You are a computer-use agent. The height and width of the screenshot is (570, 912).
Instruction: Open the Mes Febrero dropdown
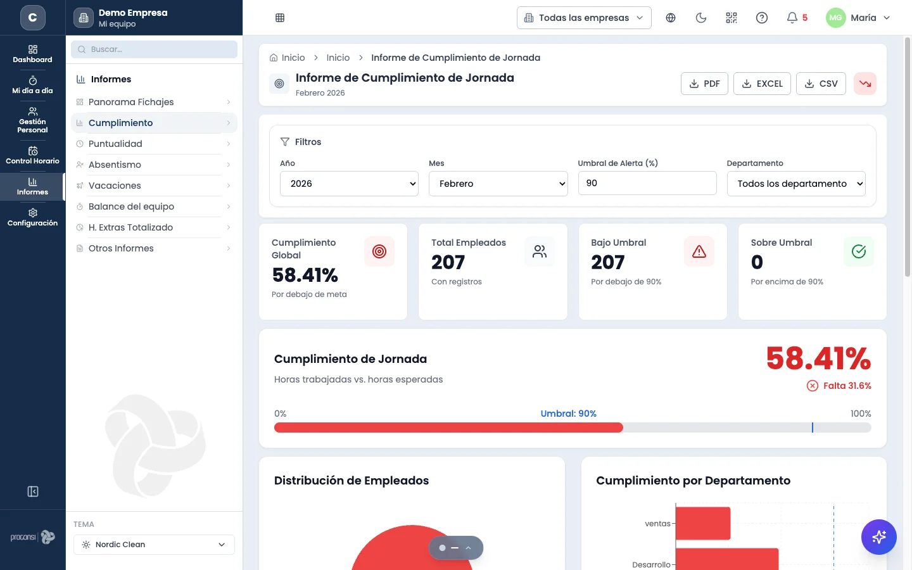tap(498, 184)
